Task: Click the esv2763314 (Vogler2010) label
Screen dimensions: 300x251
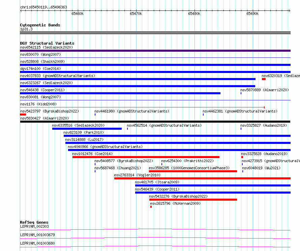Action: pyautogui.click(x=137, y=175)
